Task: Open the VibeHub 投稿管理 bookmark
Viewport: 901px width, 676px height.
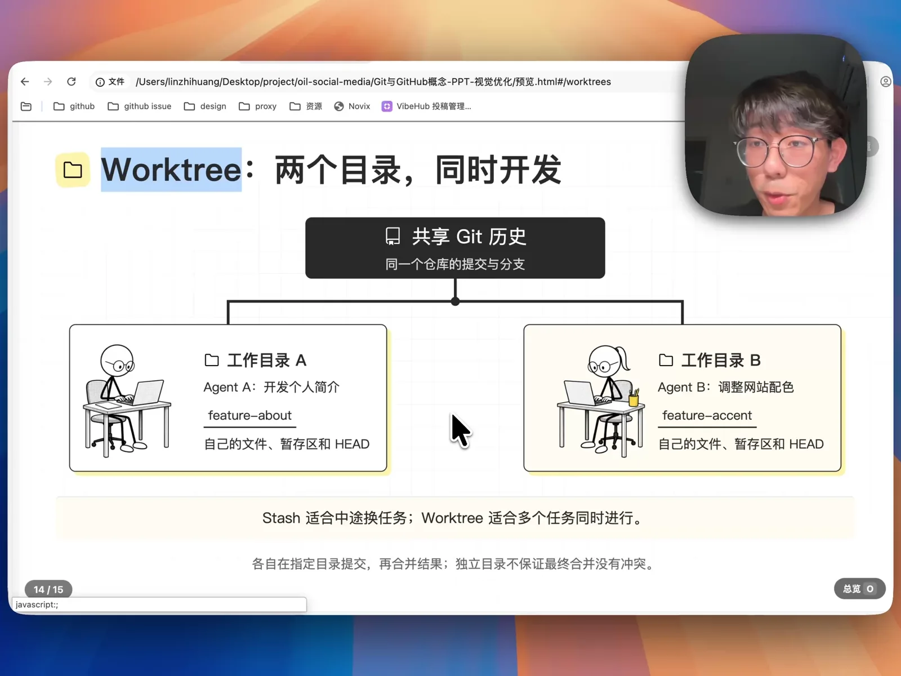Action: click(426, 106)
